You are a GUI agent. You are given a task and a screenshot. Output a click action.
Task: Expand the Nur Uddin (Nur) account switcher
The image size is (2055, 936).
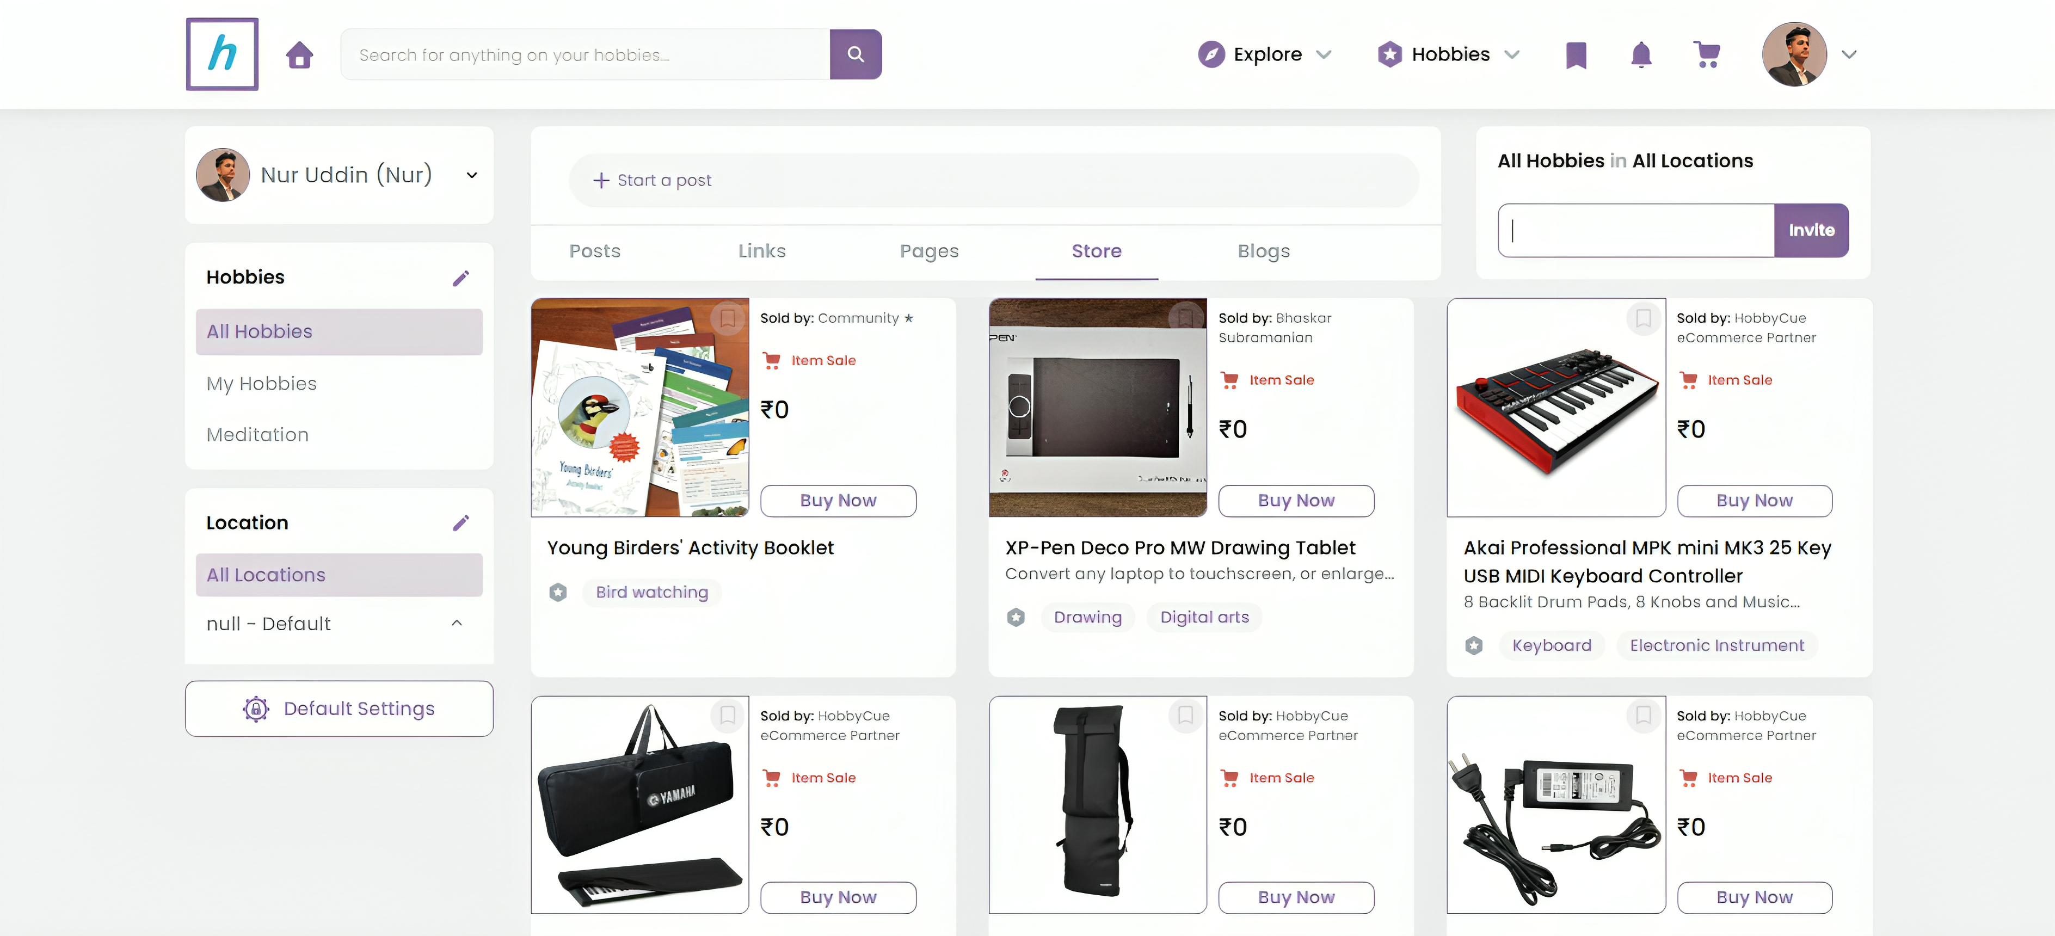(x=472, y=175)
